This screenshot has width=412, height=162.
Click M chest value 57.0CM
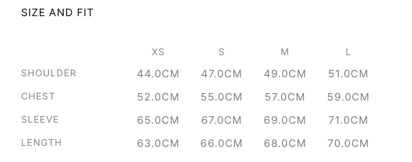point(285,97)
